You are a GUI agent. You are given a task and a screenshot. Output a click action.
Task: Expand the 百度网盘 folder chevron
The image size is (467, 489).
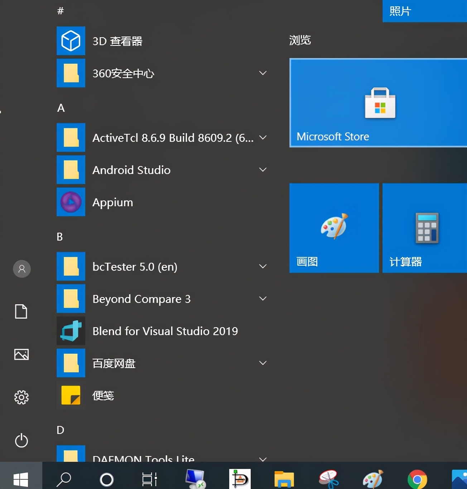click(x=263, y=363)
